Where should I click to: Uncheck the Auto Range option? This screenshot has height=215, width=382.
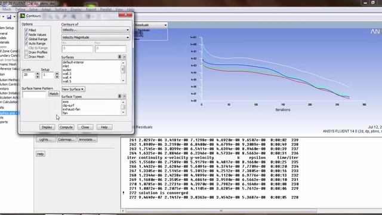tap(26, 44)
